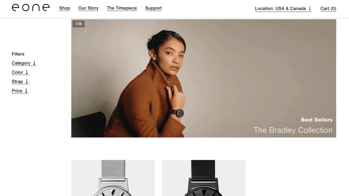This screenshot has height=196, width=349.
Task: Open the Support page
Action: [154, 8]
